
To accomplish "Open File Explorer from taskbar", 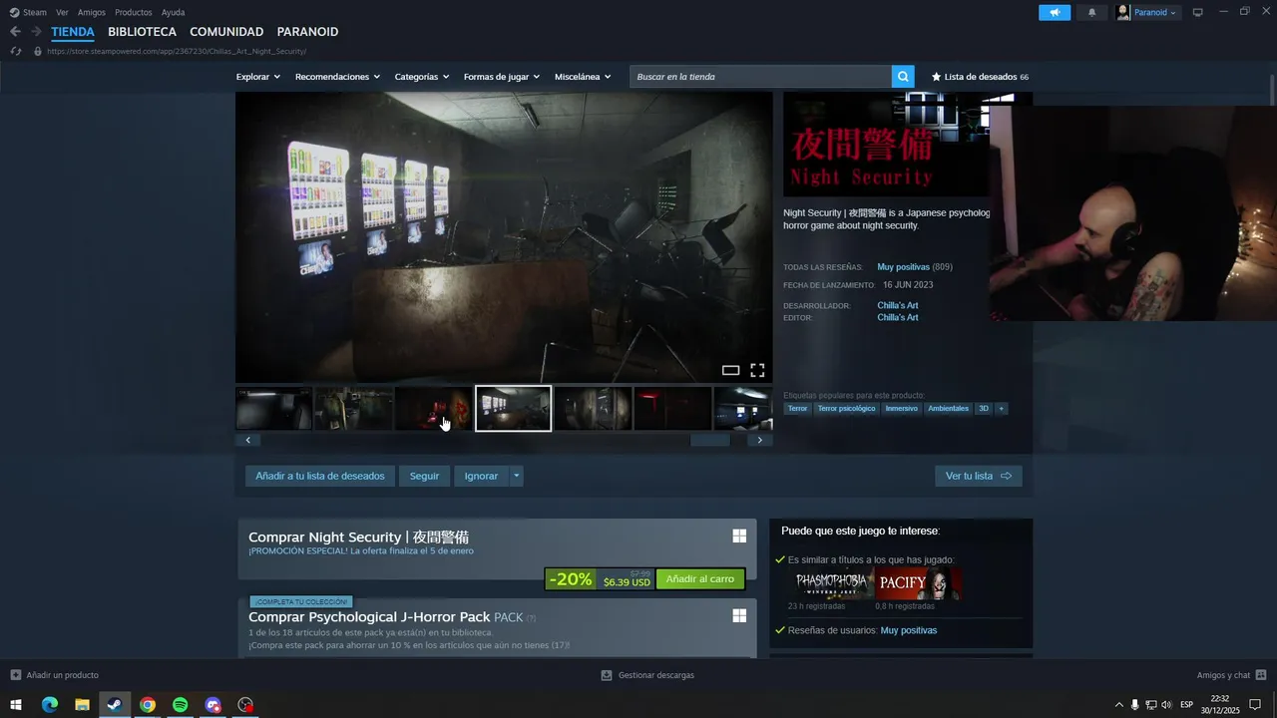I will [x=83, y=705].
